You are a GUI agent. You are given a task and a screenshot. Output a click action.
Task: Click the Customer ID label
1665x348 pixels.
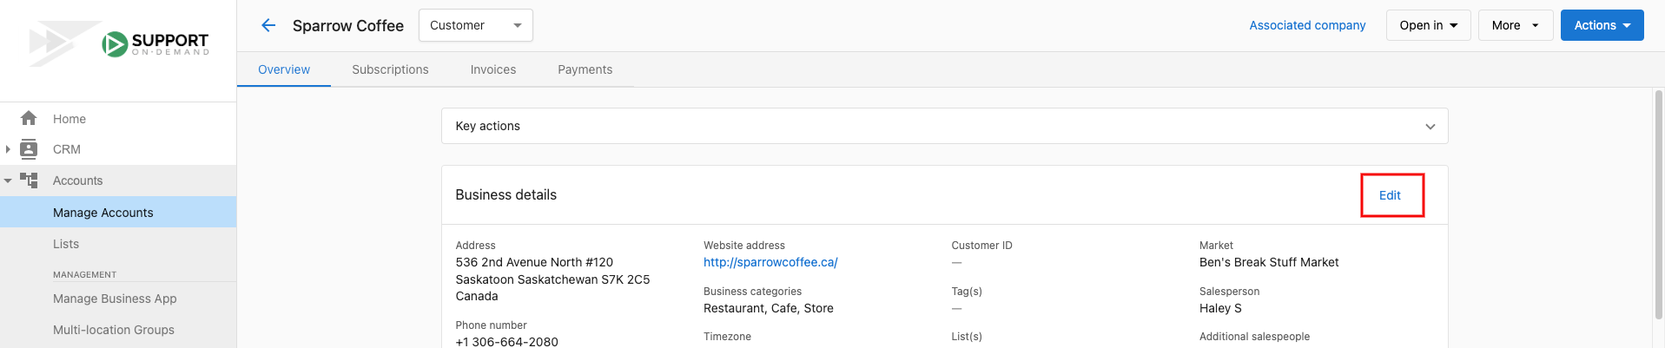(981, 246)
